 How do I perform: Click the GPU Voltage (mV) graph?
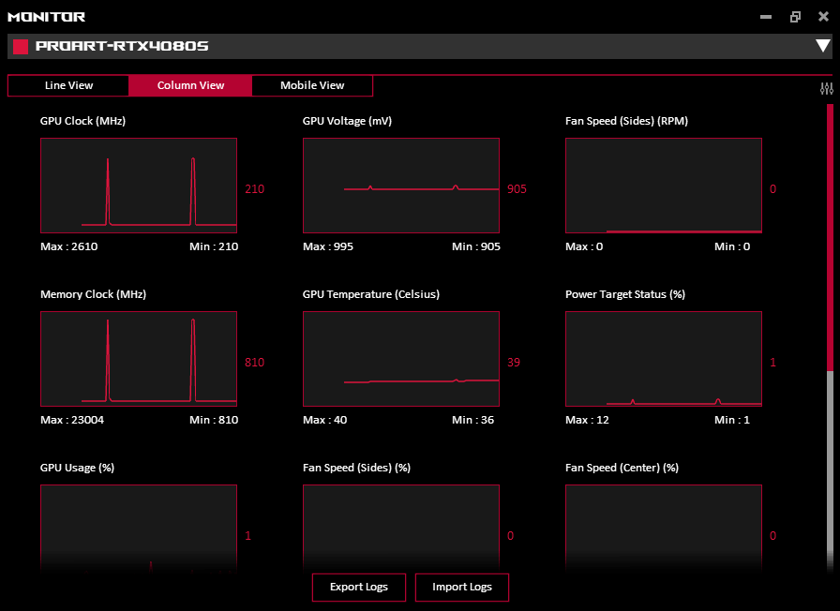pyautogui.click(x=401, y=186)
